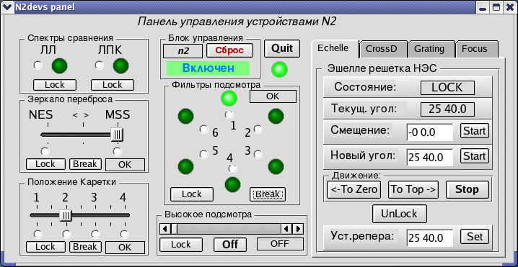
Task: Click the UnLock button
Action: 399,214
